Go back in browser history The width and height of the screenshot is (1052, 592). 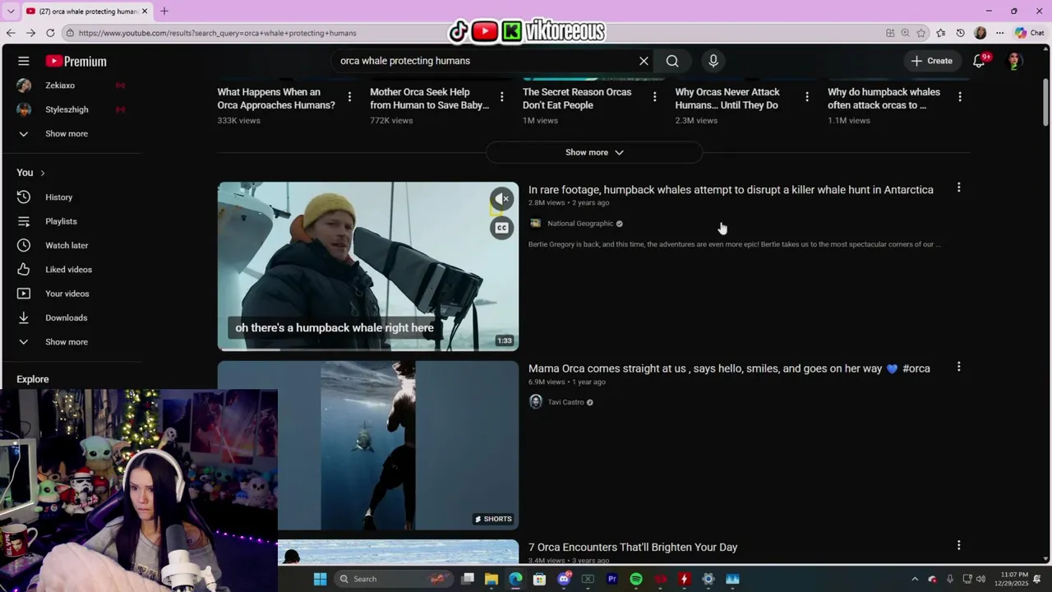[11, 33]
